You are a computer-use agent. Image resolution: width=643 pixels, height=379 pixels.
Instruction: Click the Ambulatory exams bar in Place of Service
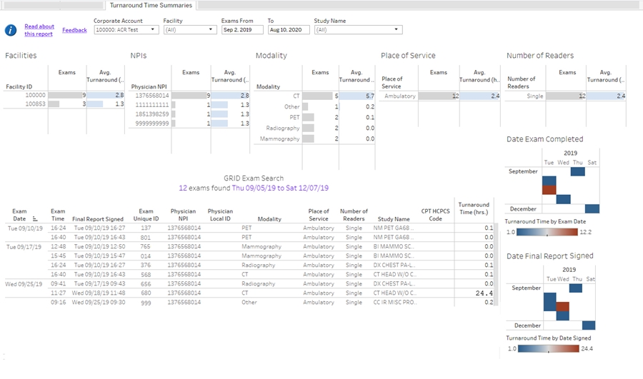pyautogui.click(x=438, y=96)
